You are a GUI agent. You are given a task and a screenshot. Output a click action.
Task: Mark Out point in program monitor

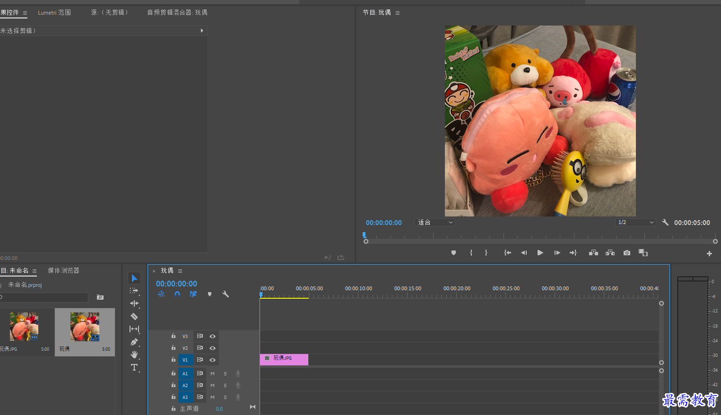click(x=486, y=253)
